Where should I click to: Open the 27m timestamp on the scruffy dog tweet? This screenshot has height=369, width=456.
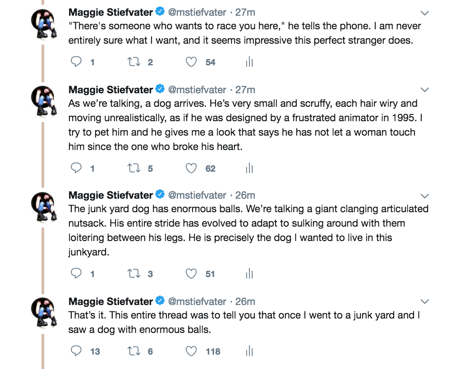(x=245, y=90)
